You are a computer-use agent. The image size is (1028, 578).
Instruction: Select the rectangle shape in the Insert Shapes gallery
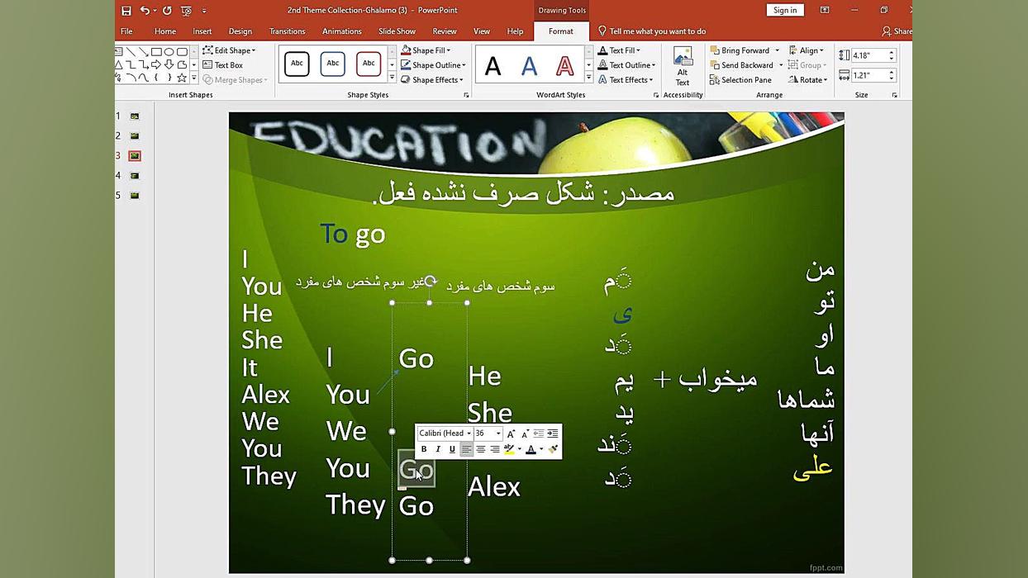[x=156, y=51]
